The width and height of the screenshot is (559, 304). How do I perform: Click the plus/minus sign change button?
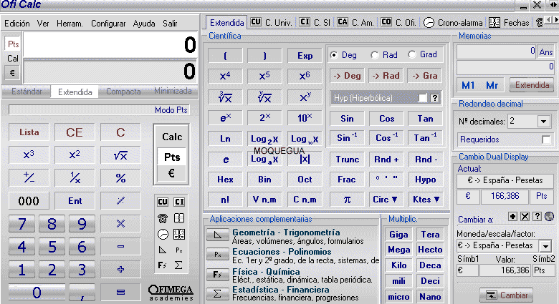point(29,177)
